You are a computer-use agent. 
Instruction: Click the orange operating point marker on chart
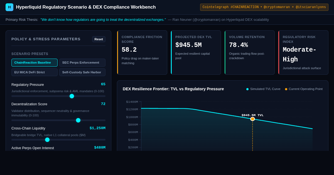252,119
